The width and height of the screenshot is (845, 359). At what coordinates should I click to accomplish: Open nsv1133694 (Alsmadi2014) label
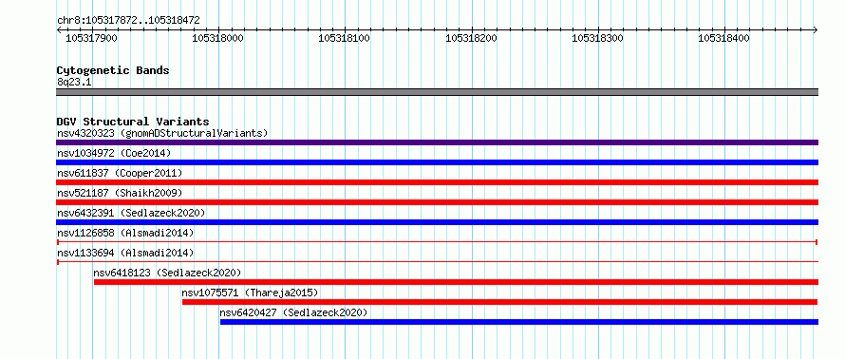coord(125,253)
